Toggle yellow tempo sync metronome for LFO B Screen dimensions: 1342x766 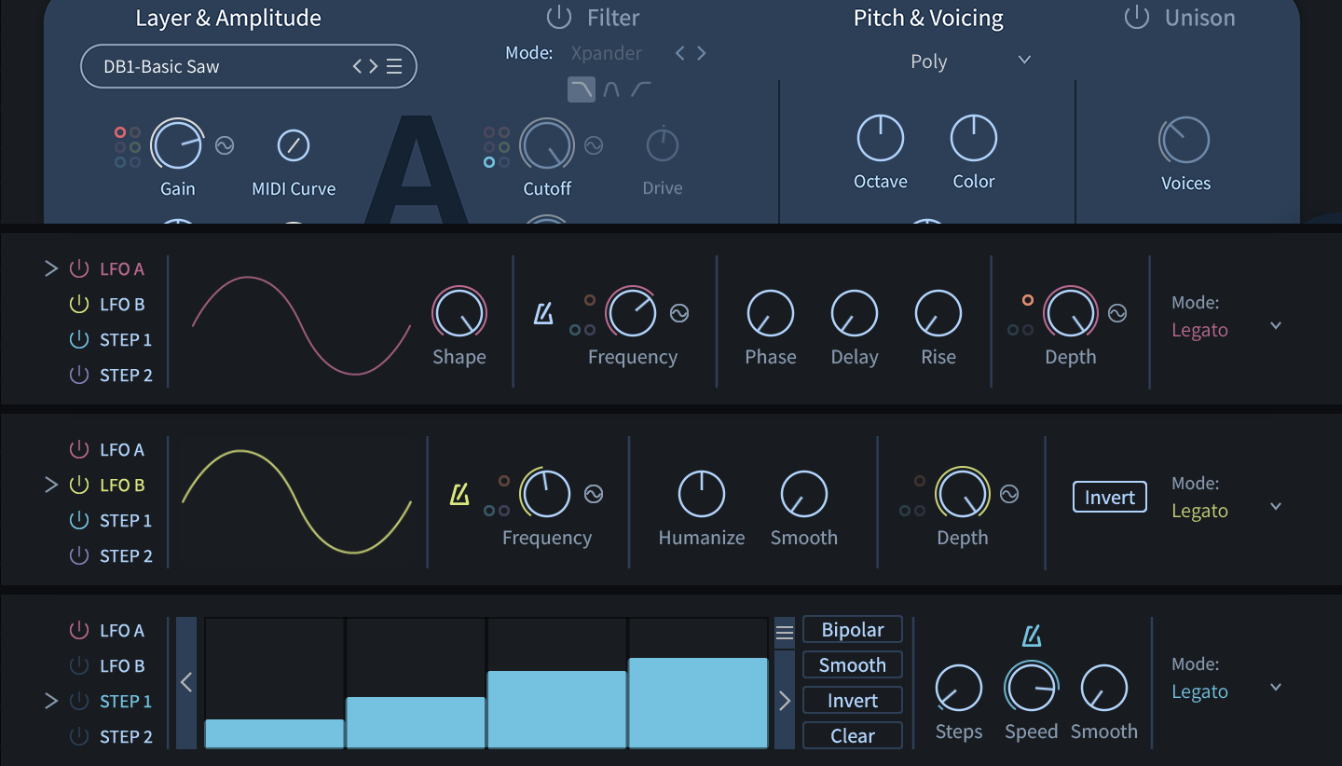(x=459, y=495)
